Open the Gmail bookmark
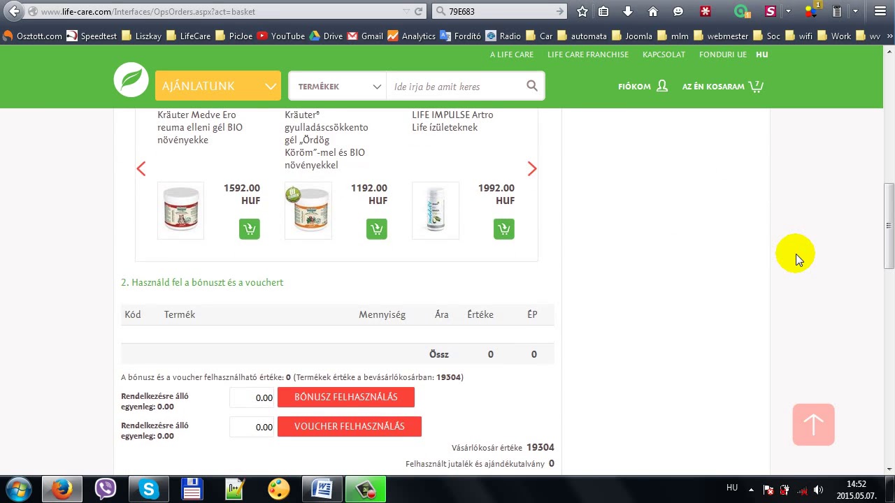 [x=365, y=36]
